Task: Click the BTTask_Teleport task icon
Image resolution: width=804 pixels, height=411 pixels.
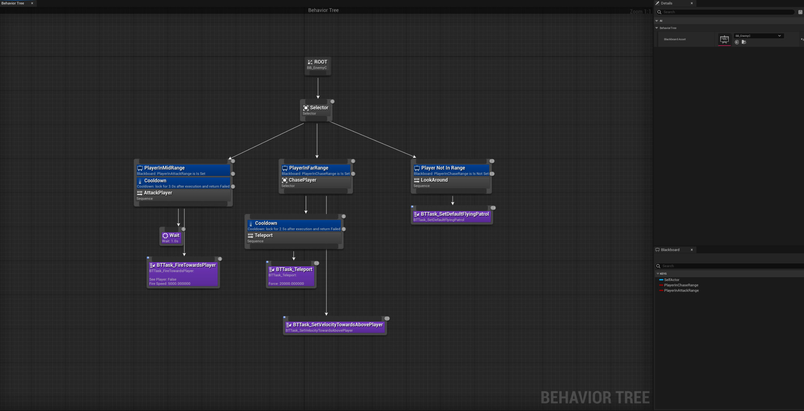Action: point(272,270)
